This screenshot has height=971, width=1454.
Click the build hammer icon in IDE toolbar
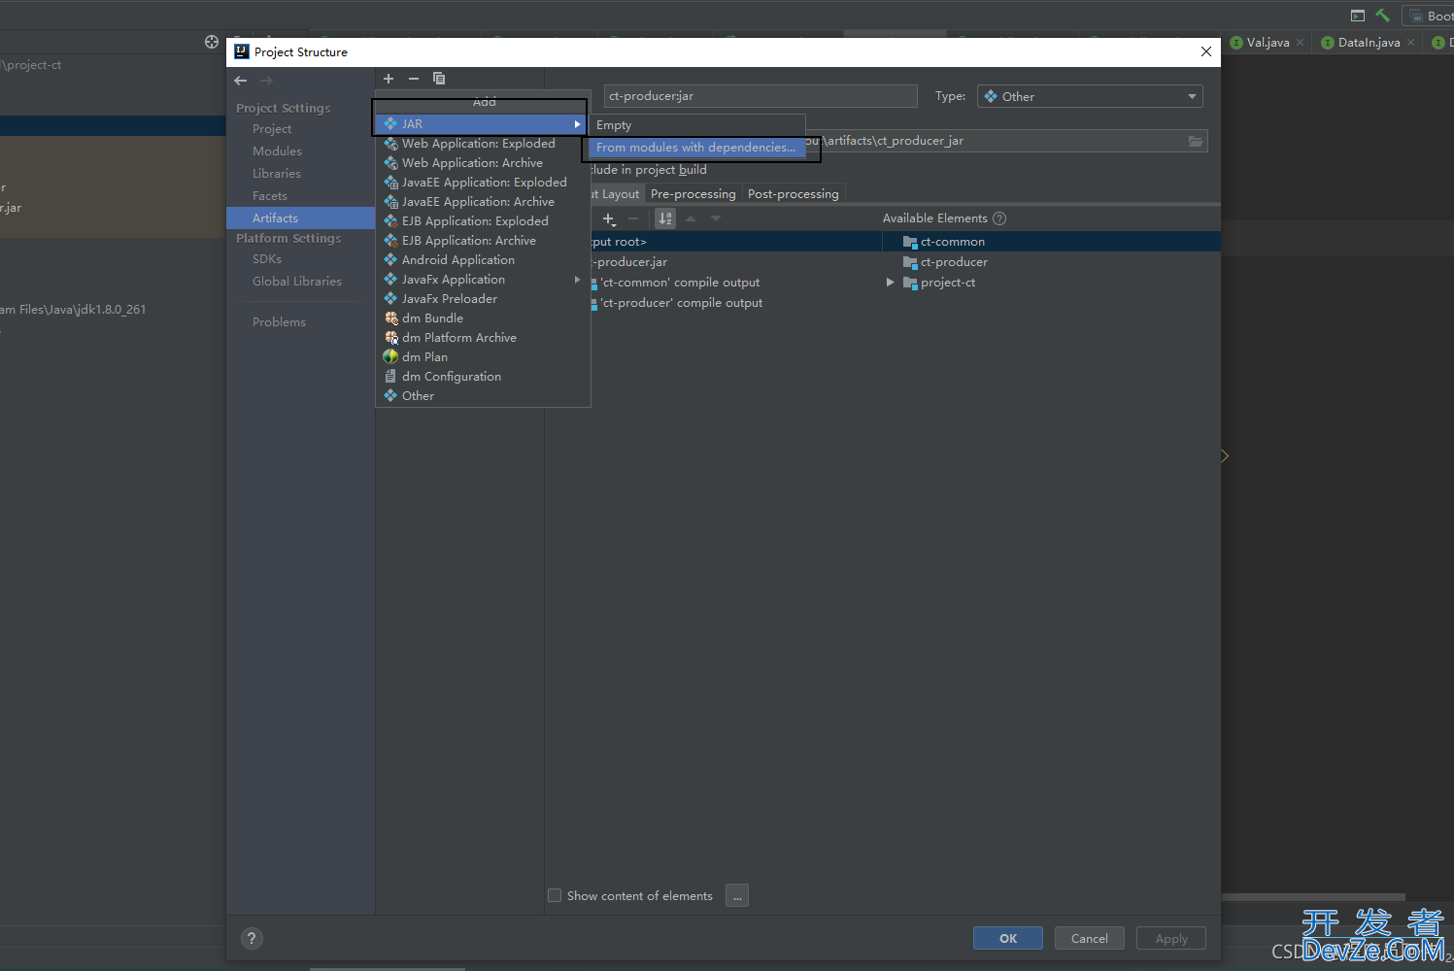1383,16
